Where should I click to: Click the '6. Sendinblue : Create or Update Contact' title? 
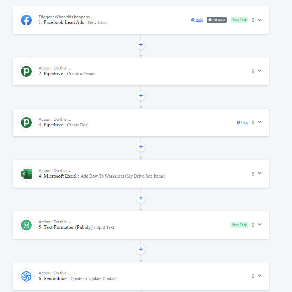(x=77, y=278)
